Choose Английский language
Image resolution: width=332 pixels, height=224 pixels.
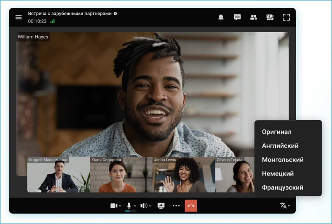280,146
